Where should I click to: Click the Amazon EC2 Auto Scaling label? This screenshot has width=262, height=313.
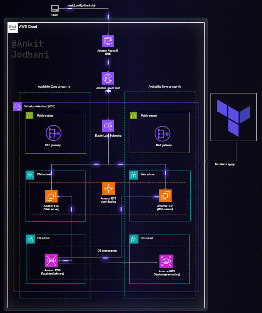point(108,200)
